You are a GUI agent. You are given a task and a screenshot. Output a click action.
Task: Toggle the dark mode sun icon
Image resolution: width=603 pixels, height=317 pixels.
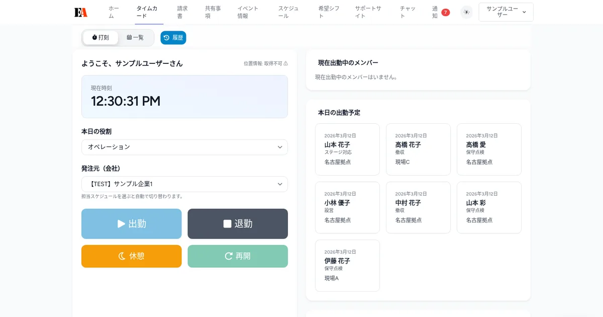[x=466, y=12]
